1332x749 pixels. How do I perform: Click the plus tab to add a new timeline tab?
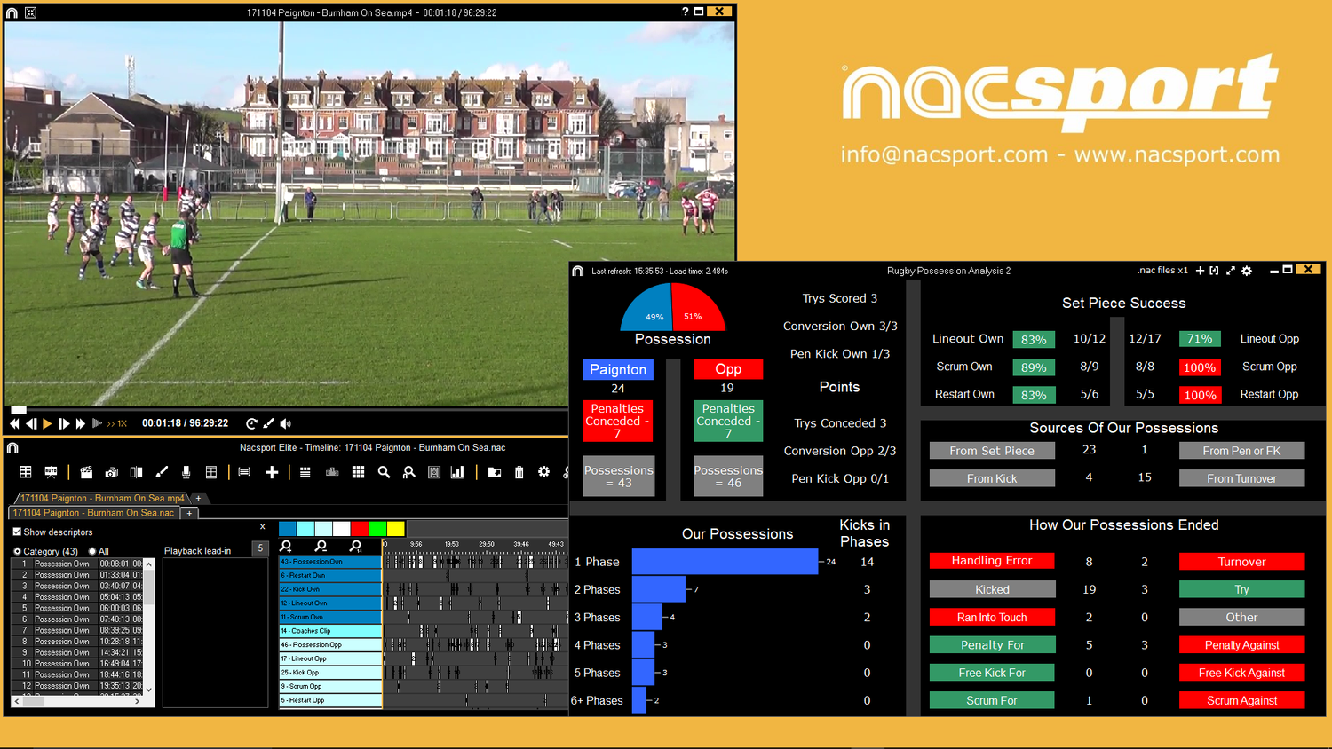(x=189, y=513)
